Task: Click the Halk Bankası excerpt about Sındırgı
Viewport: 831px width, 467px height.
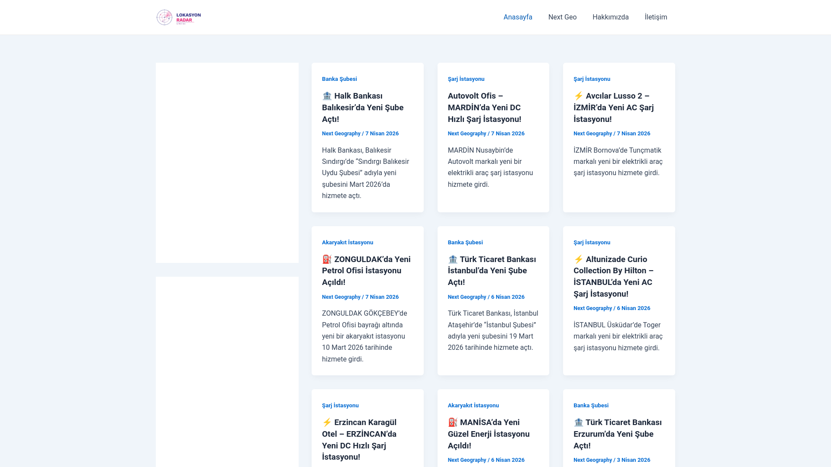Action: [x=366, y=173]
